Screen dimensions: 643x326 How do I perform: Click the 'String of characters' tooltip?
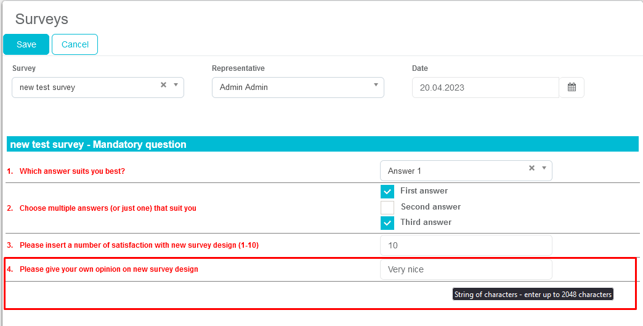pyautogui.click(x=533, y=295)
